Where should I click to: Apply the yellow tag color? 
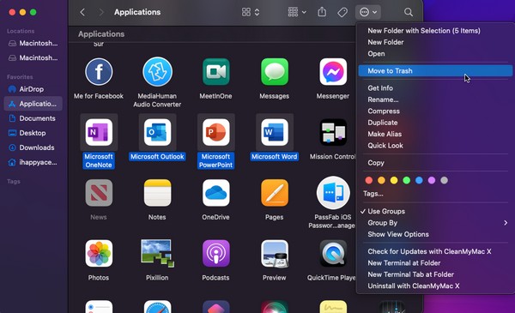394,180
